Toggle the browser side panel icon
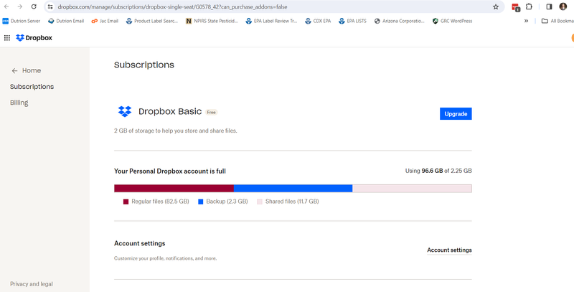574x292 pixels. 549,6
